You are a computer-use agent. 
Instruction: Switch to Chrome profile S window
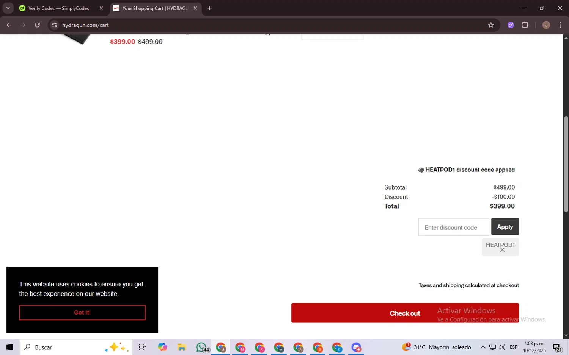tap(318, 347)
